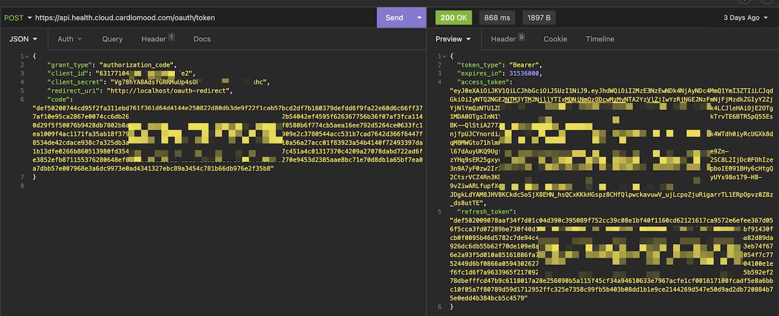Image resolution: width=779 pixels, height=316 pixels.
Task: Click the 868 ms response time tag
Action: [x=497, y=18]
